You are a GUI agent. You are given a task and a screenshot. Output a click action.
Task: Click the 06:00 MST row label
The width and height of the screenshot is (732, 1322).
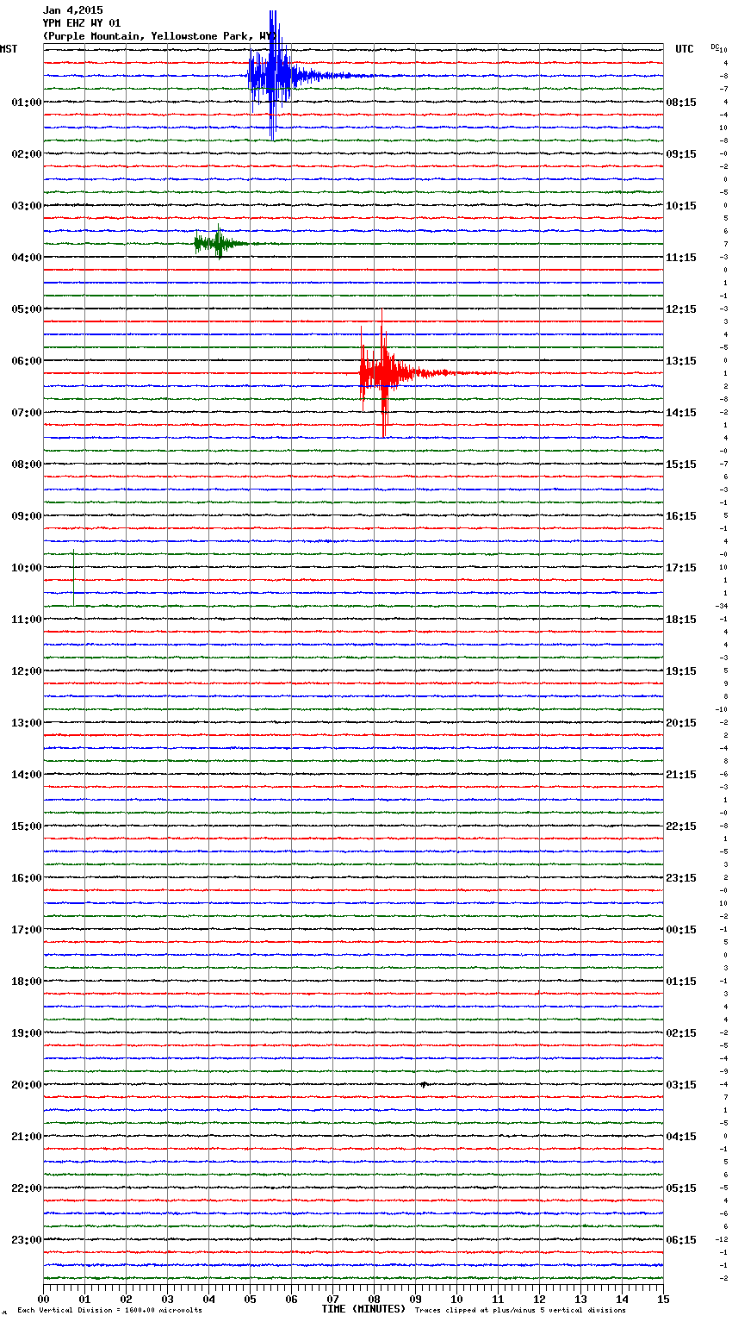click(x=27, y=360)
